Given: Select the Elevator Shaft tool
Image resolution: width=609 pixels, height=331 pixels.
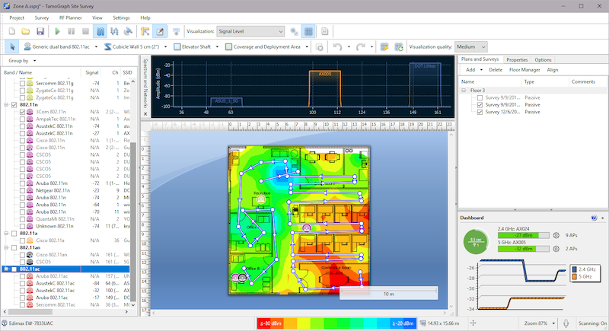Looking at the screenshot, I should point(193,47).
